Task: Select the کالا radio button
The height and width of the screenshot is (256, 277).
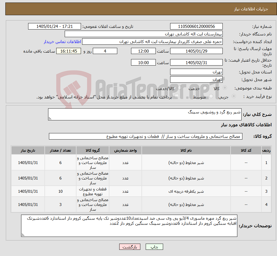Action: [x=225, y=88]
